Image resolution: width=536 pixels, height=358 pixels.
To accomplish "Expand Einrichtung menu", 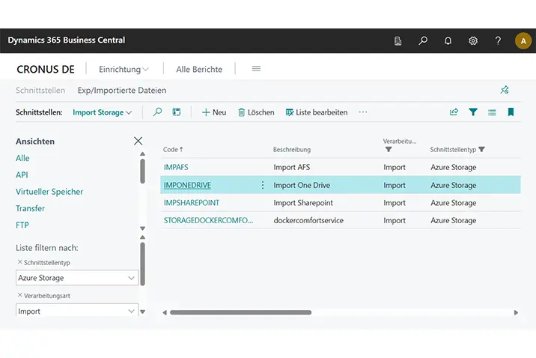I will point(124,70).
